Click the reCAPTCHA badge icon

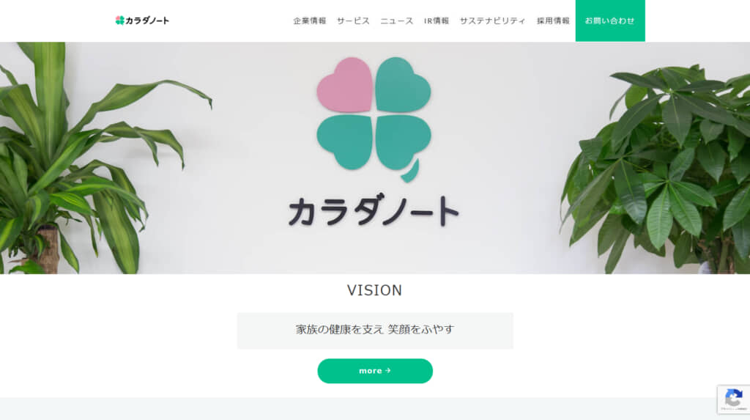click(x=734, y=399)
